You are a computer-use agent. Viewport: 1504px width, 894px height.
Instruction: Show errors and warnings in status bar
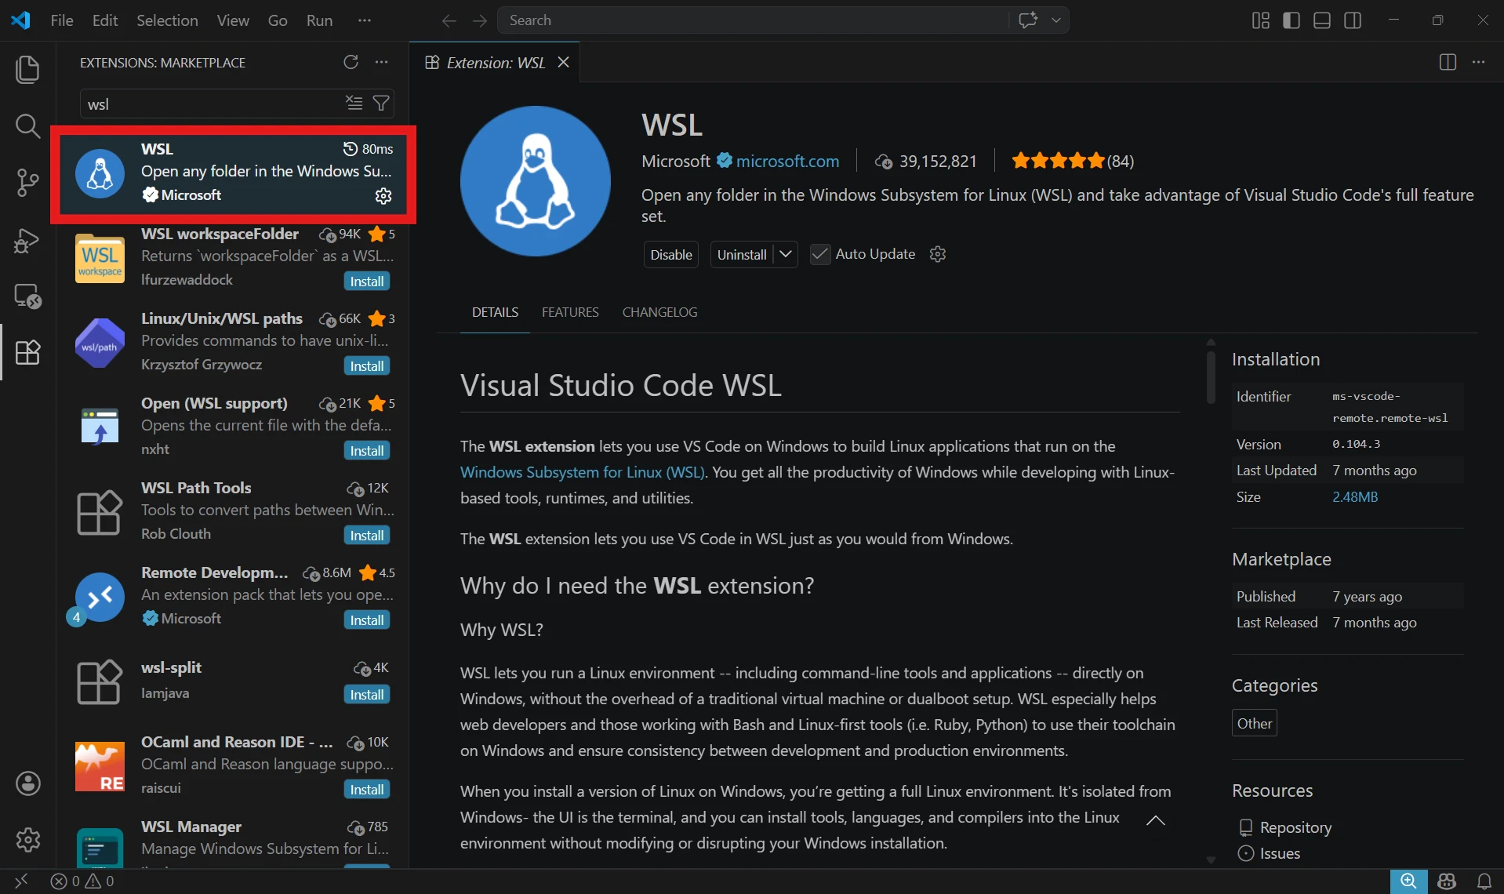click(82, 881)
